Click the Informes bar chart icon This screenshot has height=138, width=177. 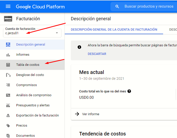(x=8, y=55)
